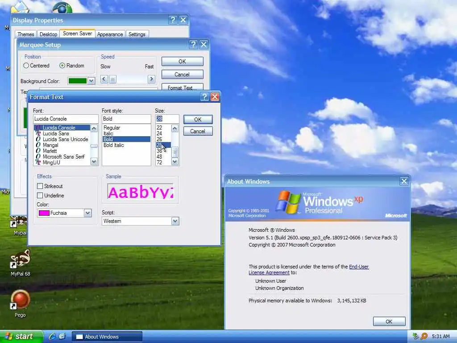Click help icon in Display Properties title bar

173,20
